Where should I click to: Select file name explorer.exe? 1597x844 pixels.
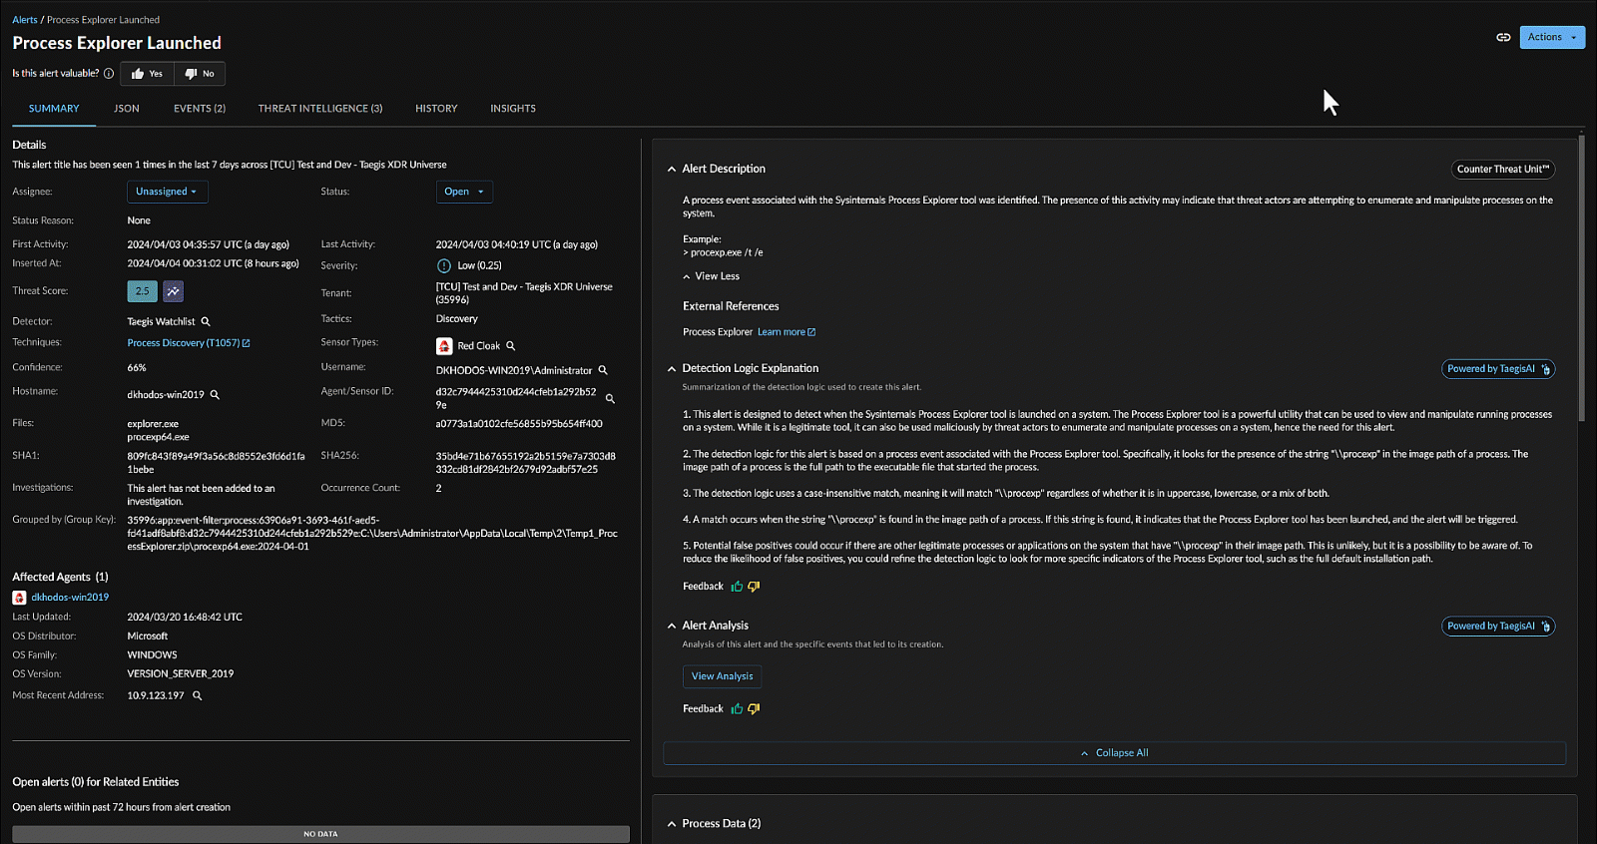pos(153,424)
